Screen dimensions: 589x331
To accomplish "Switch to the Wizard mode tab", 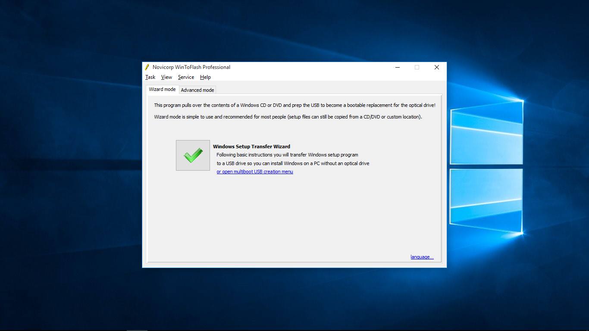I will (162, 89).
